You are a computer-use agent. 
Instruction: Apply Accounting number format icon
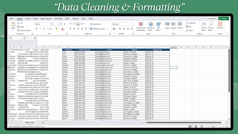[x=114, y=29]
